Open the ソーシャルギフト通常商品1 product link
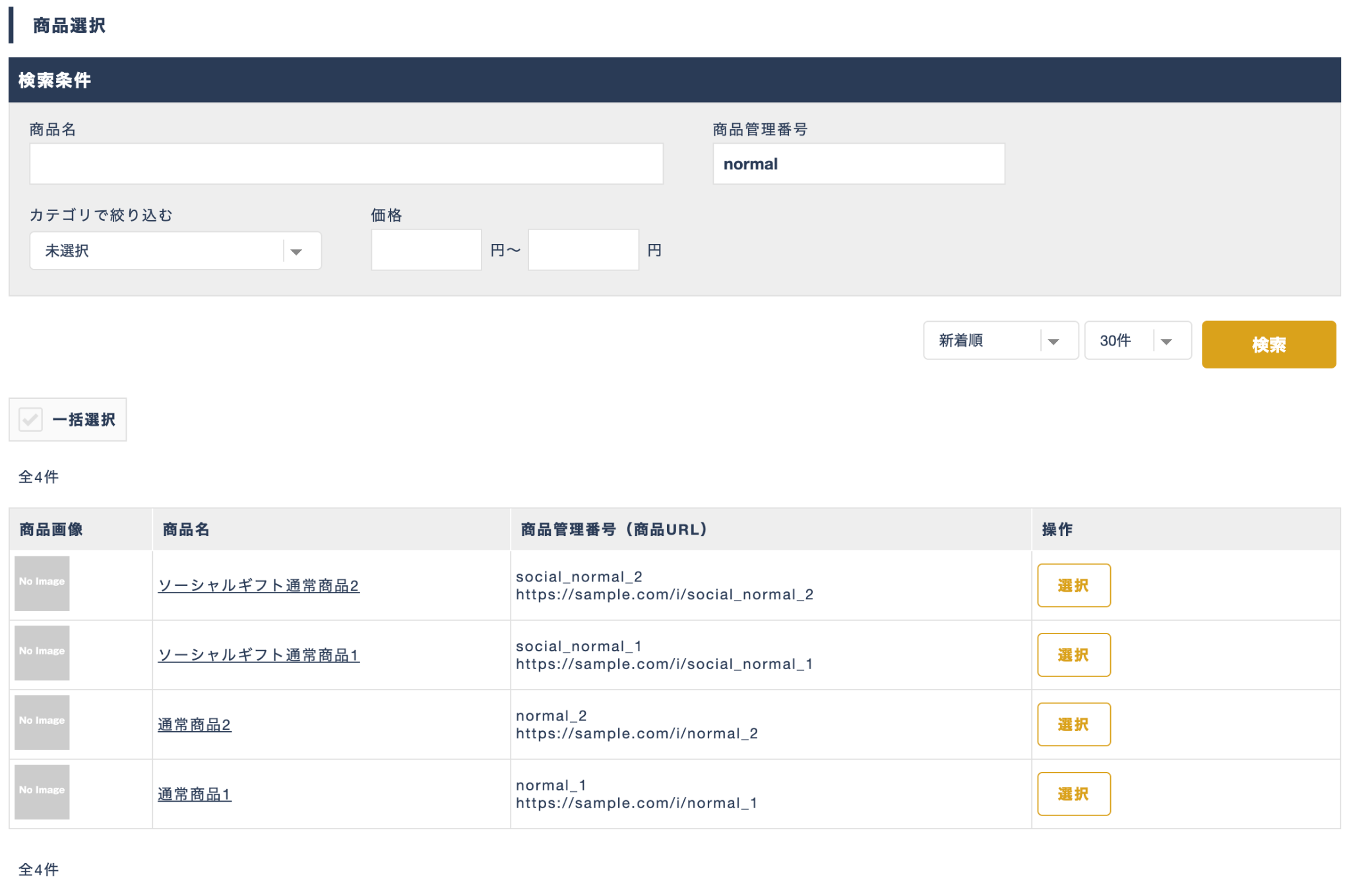This screenshot has width=1351, height=884. tap(259, 655)
